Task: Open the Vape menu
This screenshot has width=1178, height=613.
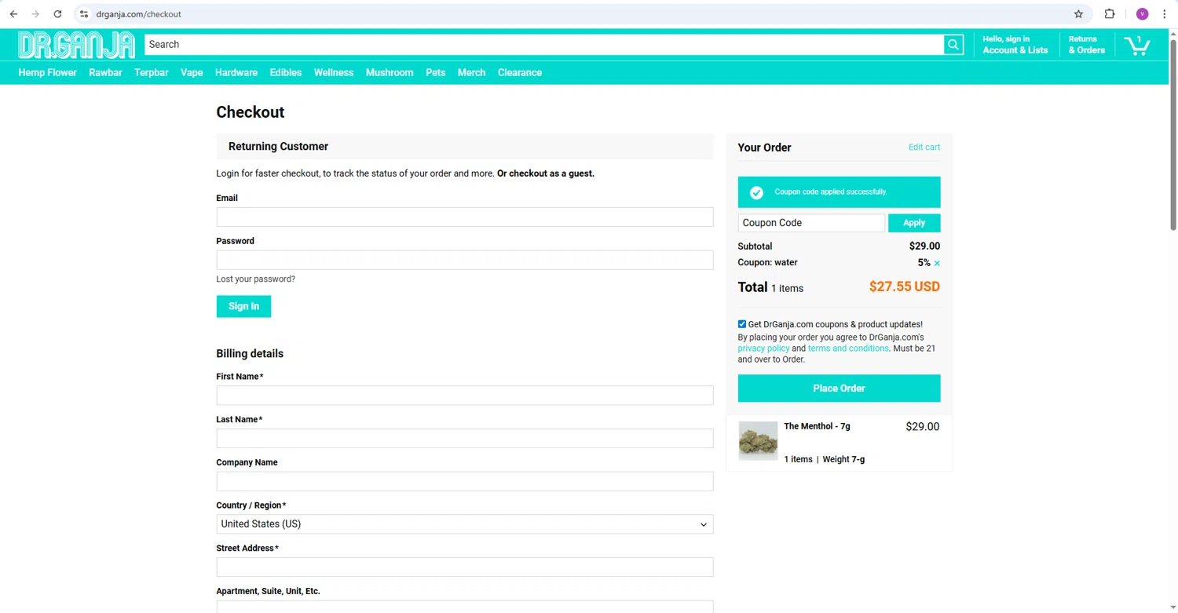Action: 192,72
